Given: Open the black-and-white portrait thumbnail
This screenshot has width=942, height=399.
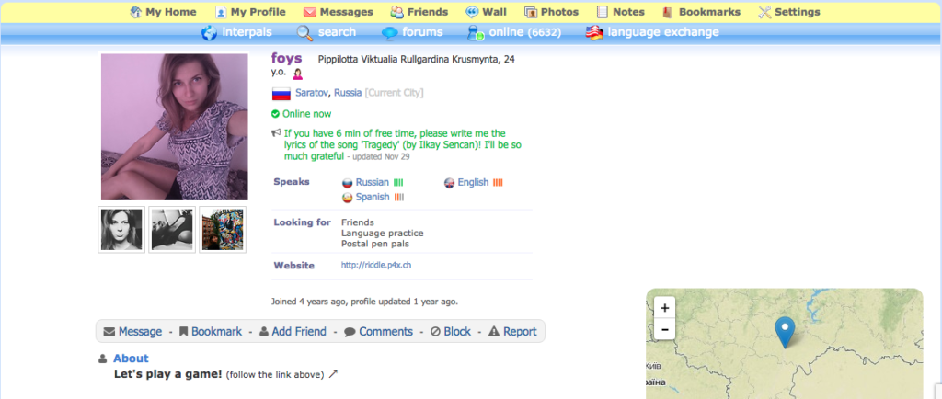Looking at the screenshot, I should coord(121,229).
